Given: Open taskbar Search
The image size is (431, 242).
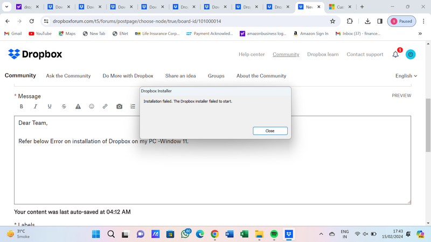Looking at the screenshot, I should point(111,234).
